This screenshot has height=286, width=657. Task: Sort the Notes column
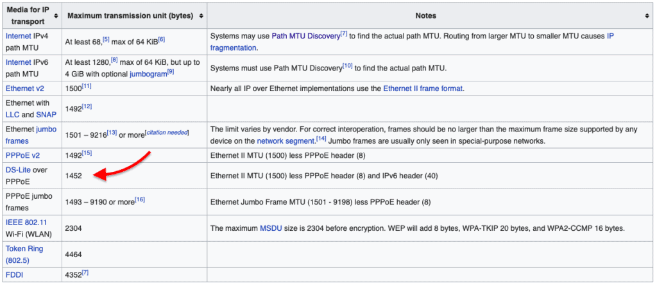[647, 15]
